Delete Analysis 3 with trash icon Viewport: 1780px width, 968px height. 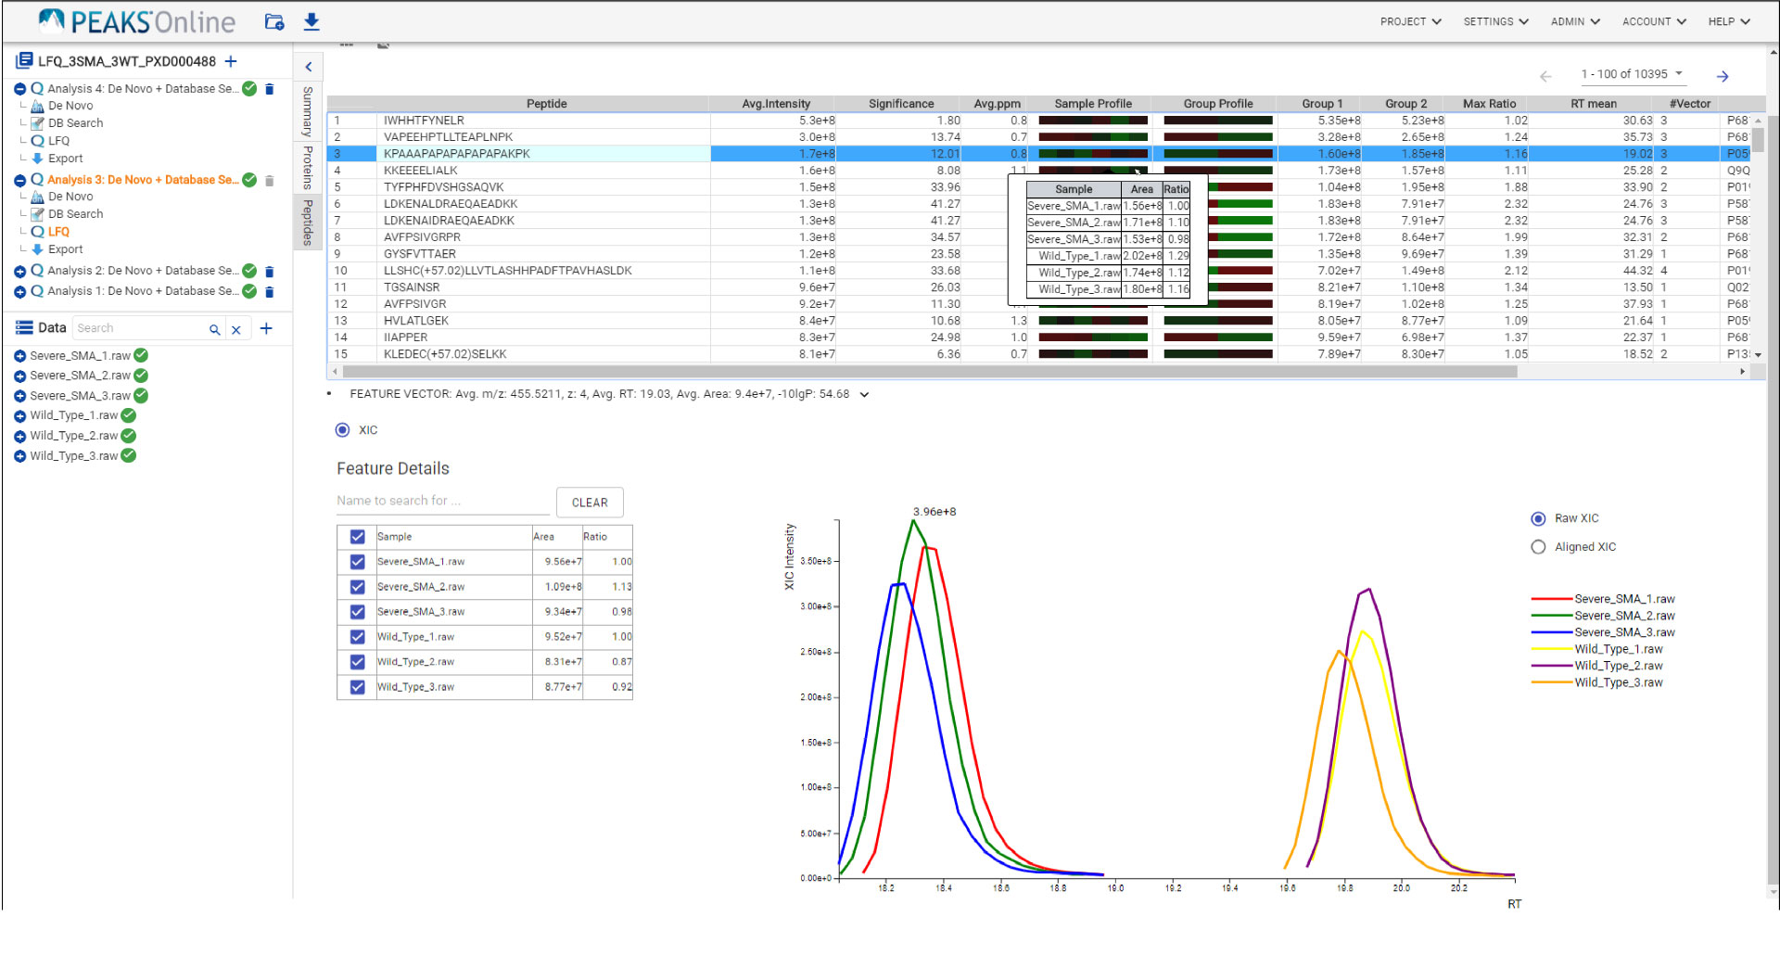pos(270,181)
